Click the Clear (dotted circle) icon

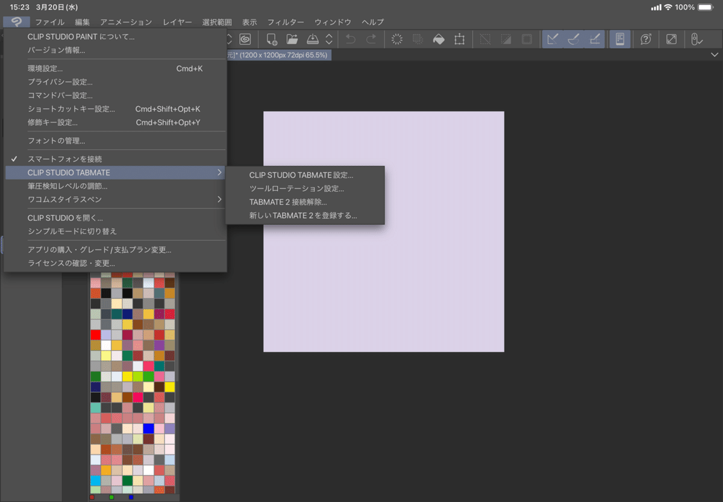(x=397, y=39)
